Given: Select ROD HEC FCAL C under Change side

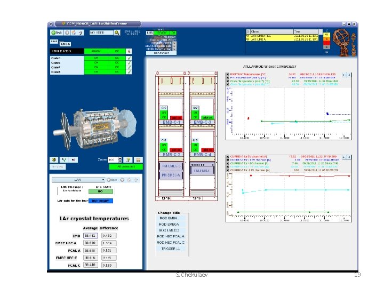Looking at the screenshot, I should (171, 243).
